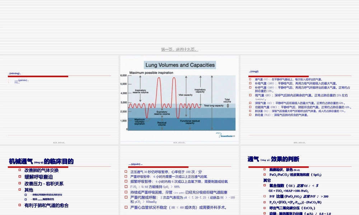The width and height of the screenshot is (359, 215).
Task: Check the box next to 改善肺的气体交换
Action: pos(19,170)
